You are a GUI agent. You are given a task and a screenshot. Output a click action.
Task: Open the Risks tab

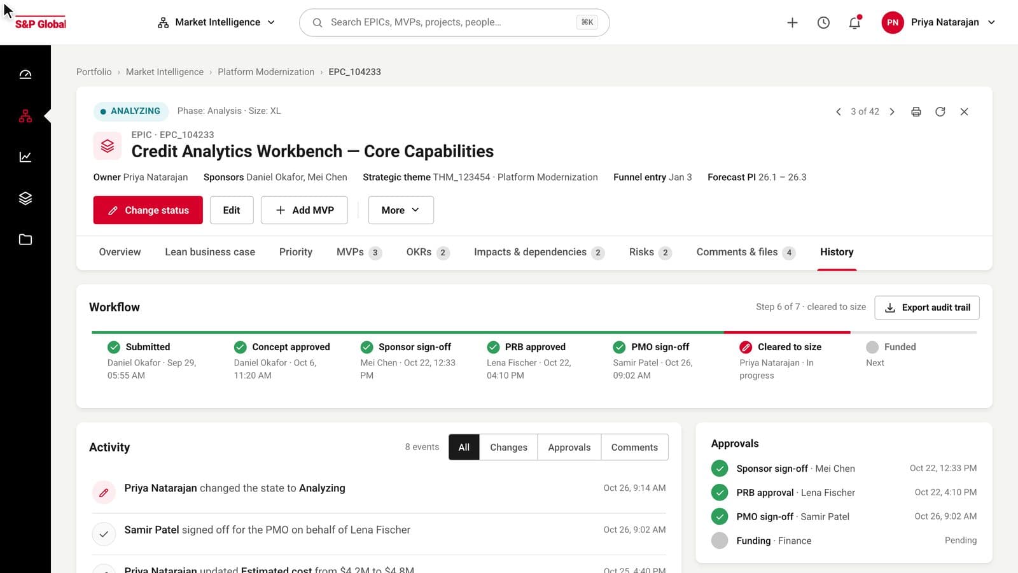tap(650, 252)
